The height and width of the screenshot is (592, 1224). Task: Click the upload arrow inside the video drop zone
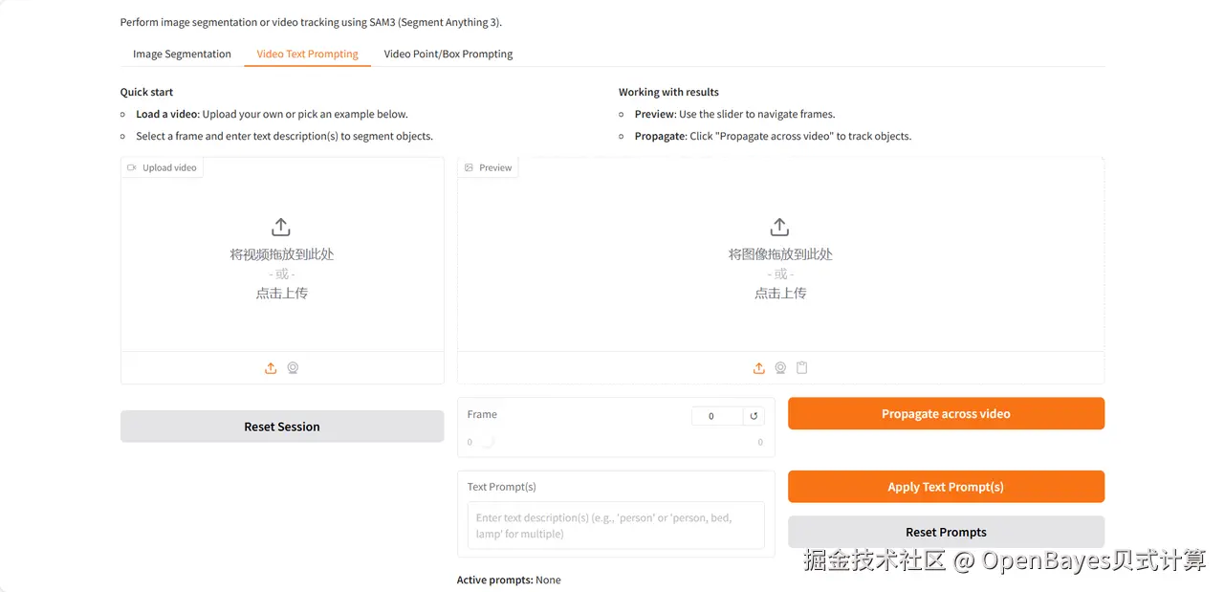(280, 227)
